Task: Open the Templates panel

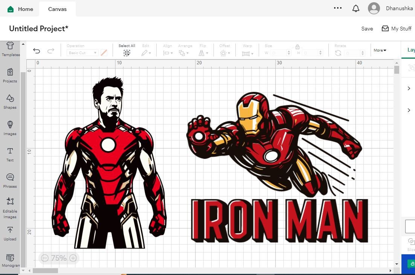Action: (x=10, y=49)
